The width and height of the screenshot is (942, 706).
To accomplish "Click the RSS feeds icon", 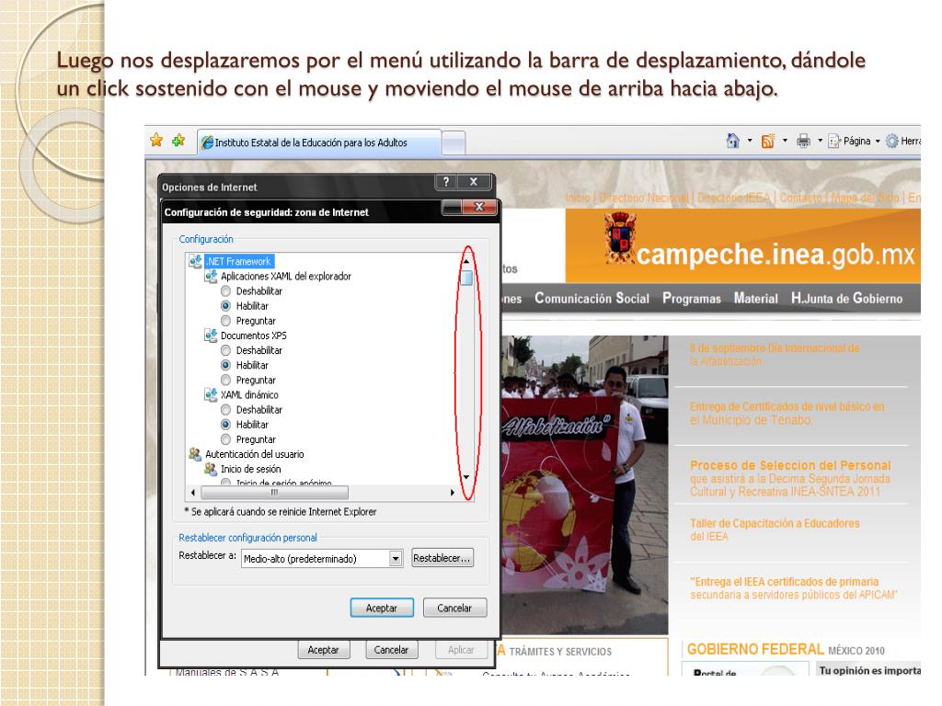I will pyautogui.click(x=768, y=142).
